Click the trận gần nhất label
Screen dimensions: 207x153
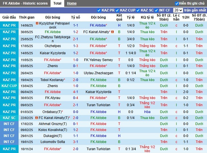(195, 10)
